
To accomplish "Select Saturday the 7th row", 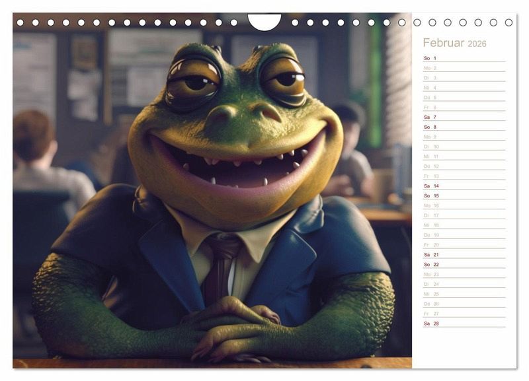I will [463, 117].
